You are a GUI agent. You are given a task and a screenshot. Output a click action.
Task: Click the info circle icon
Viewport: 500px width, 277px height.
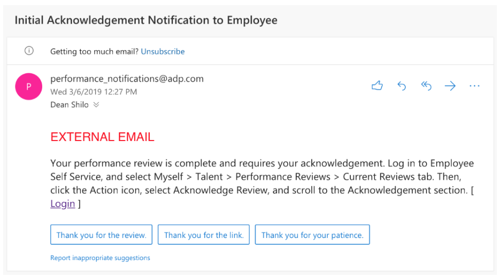(29, 51)
